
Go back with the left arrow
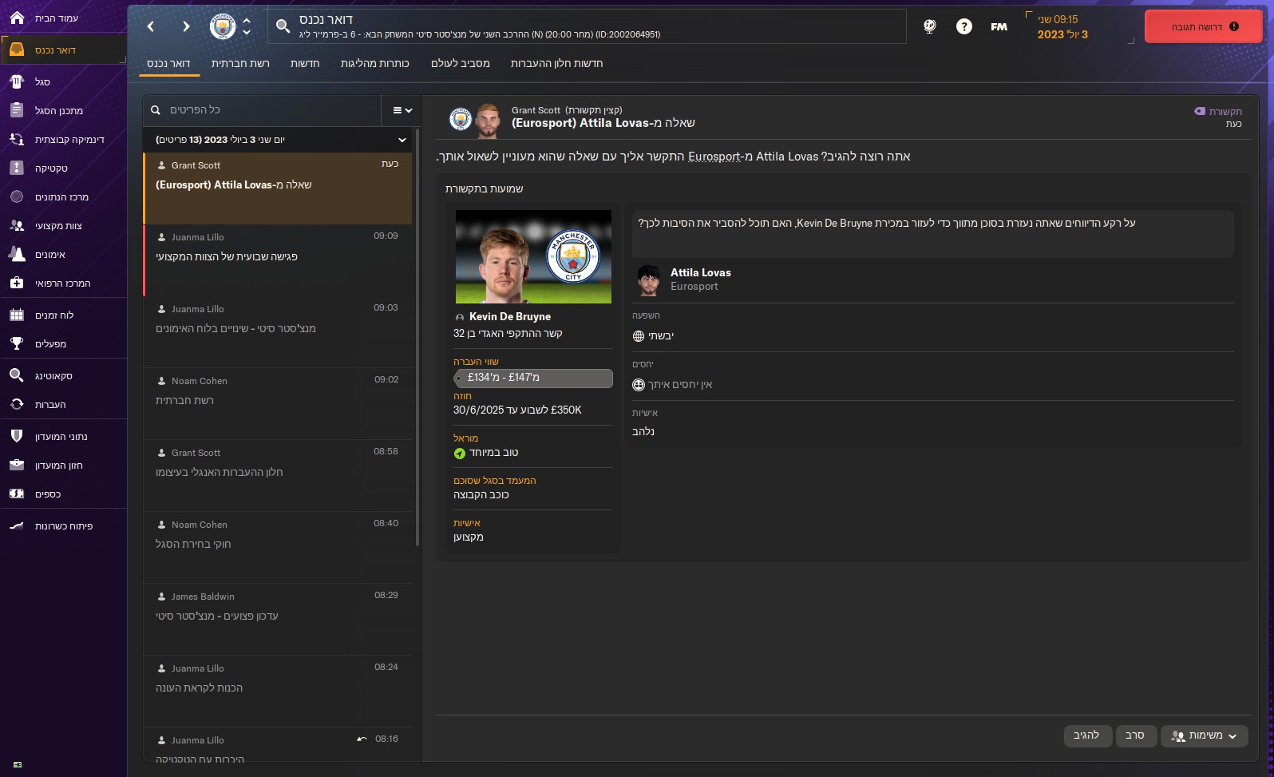[151, 26]
